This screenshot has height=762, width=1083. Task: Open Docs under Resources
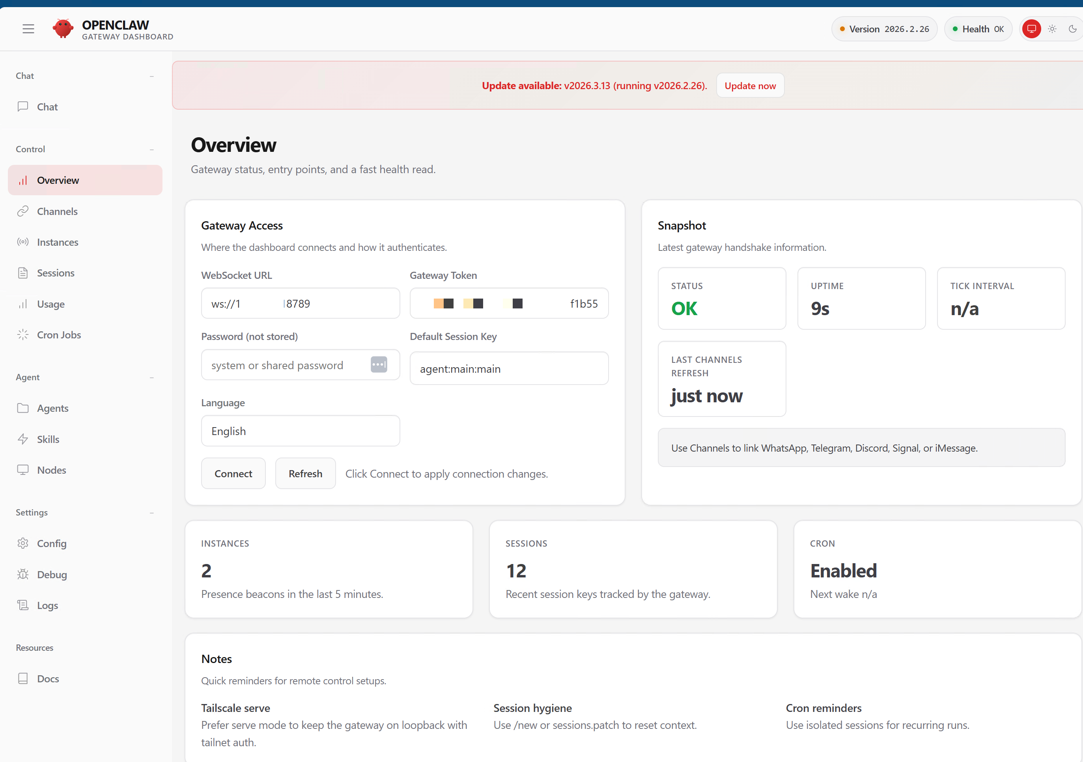(x=48, y=678)
